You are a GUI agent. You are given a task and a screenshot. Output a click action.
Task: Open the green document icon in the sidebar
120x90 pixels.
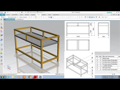(1, 45)
